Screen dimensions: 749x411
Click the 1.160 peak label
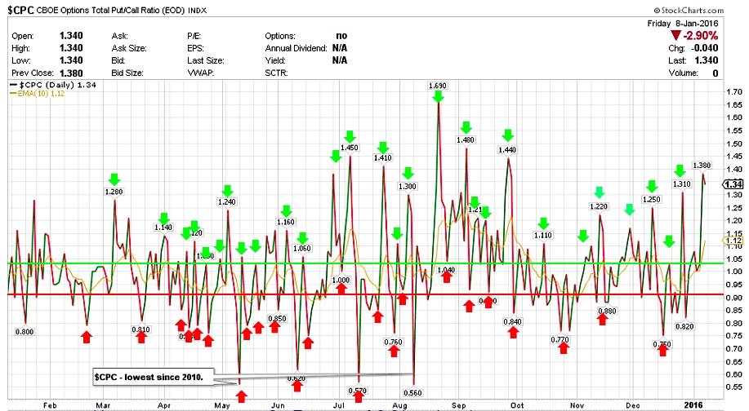point(286,222)
